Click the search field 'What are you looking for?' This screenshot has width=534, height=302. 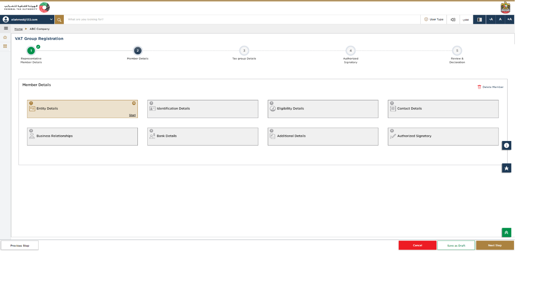[242, 20]
